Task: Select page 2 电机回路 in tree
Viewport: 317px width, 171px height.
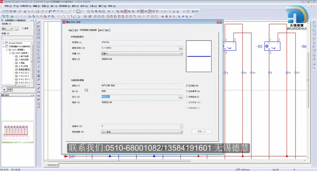Action: click(x=23, y=60)
